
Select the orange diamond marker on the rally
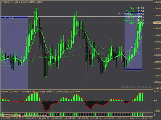point(138,32)
